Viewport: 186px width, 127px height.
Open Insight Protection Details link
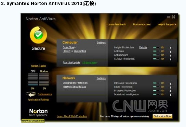click(143, 47)
